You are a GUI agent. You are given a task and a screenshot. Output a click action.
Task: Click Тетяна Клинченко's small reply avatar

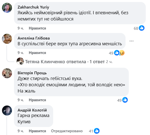click(x=20, y=61)
